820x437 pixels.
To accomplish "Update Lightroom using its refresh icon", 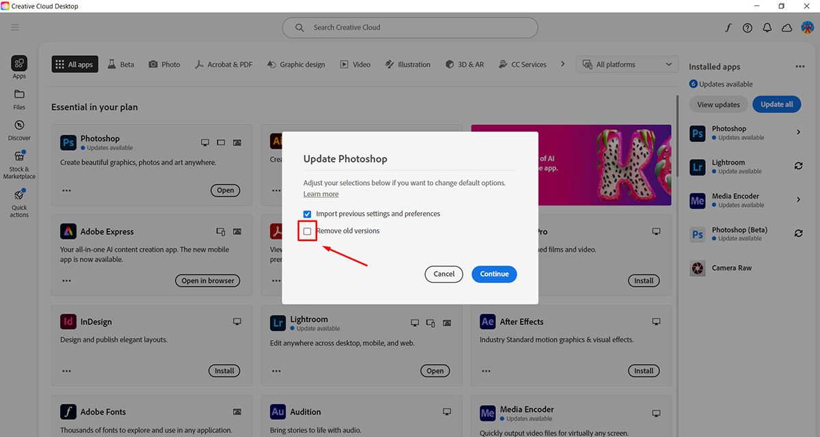I will [798, 166].
